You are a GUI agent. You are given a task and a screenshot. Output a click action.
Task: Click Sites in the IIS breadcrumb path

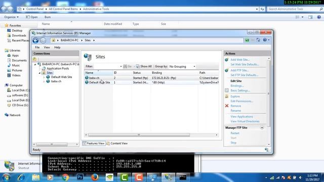[88, 40]
